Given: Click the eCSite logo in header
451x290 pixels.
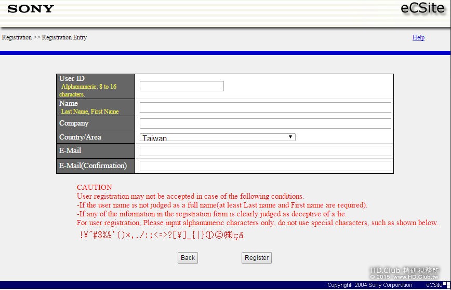Looking at the screenshot, I should [422, 8].
